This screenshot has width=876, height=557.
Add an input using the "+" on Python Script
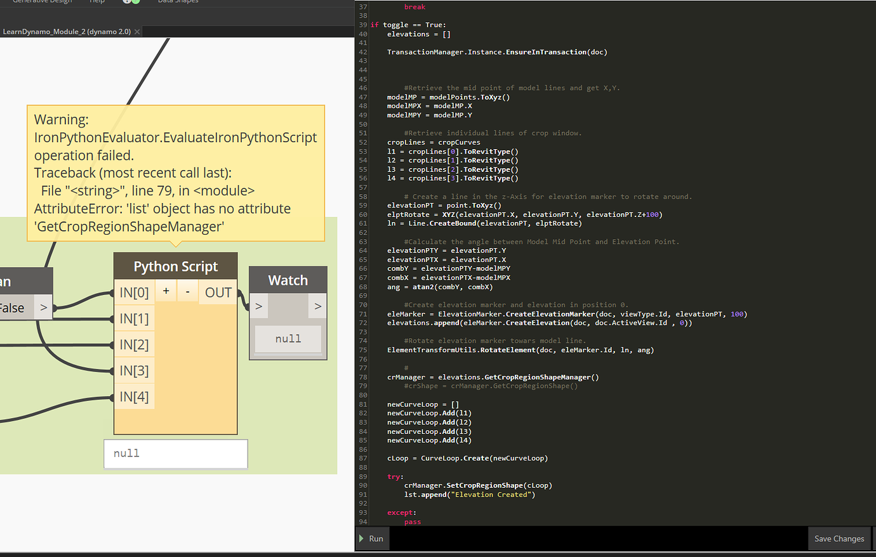click(165, 292)
